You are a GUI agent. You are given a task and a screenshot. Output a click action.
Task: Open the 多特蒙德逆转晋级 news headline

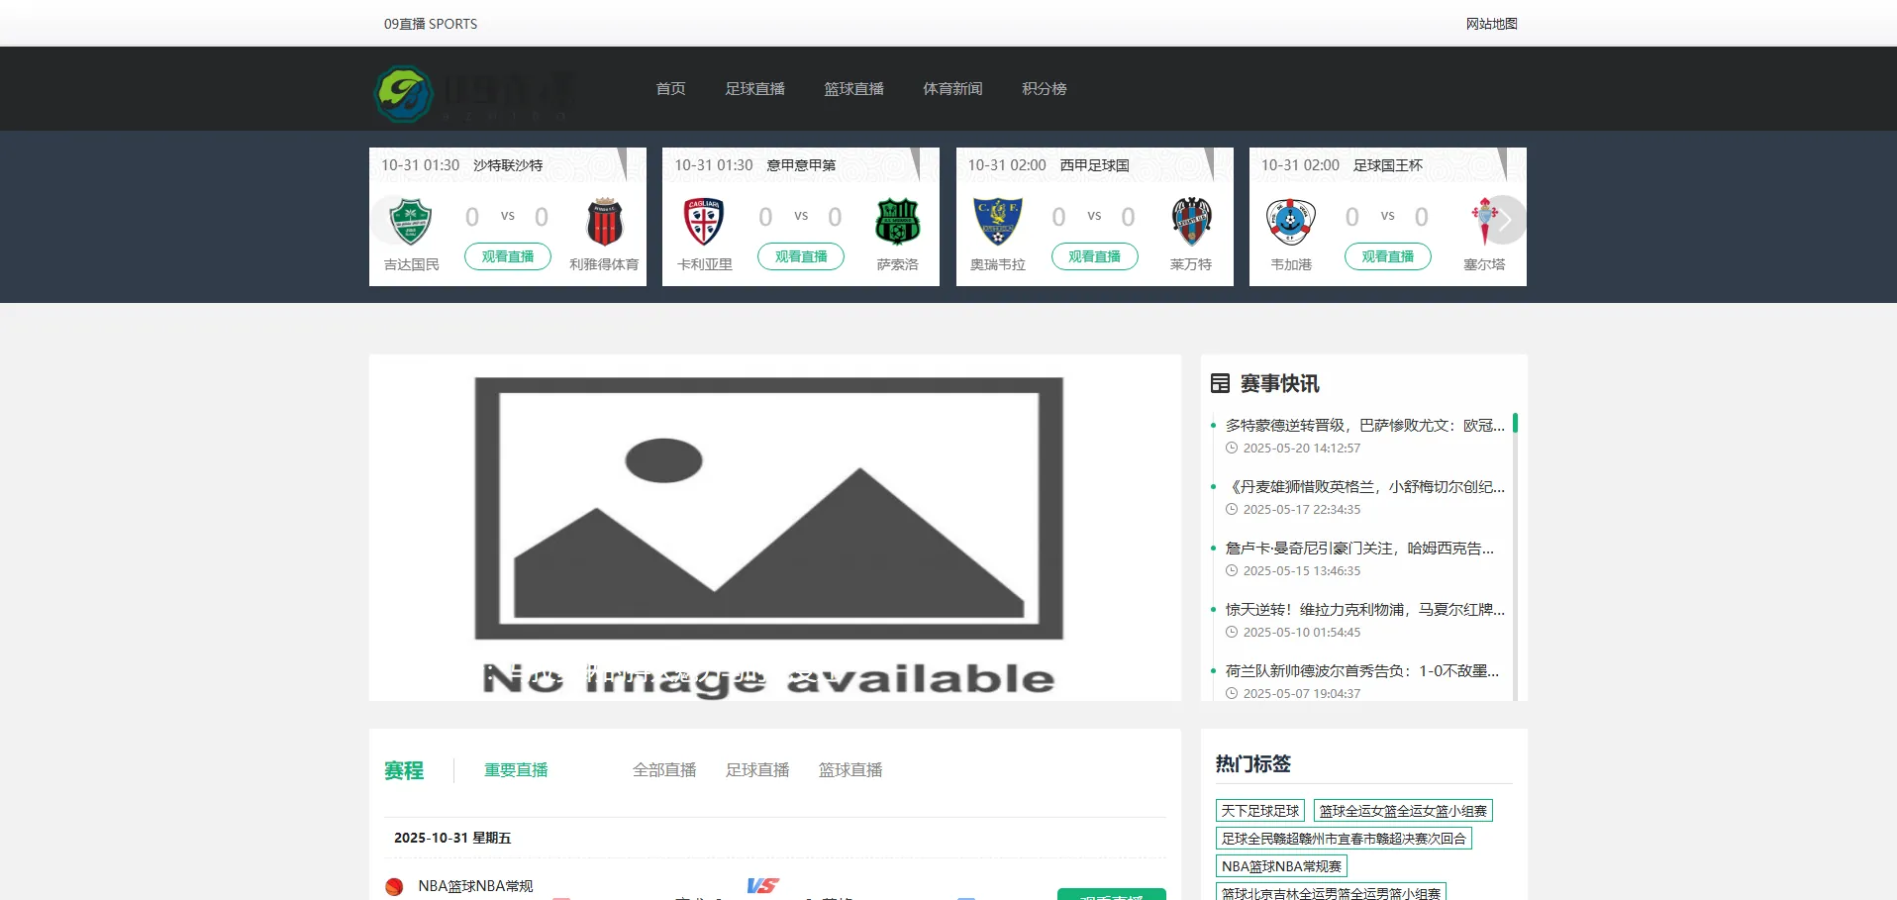tap(1364, 425)
